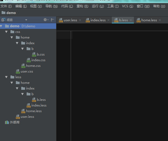Close the user.less tab
This screenshot has height=141, width=168.
point(80,20)
